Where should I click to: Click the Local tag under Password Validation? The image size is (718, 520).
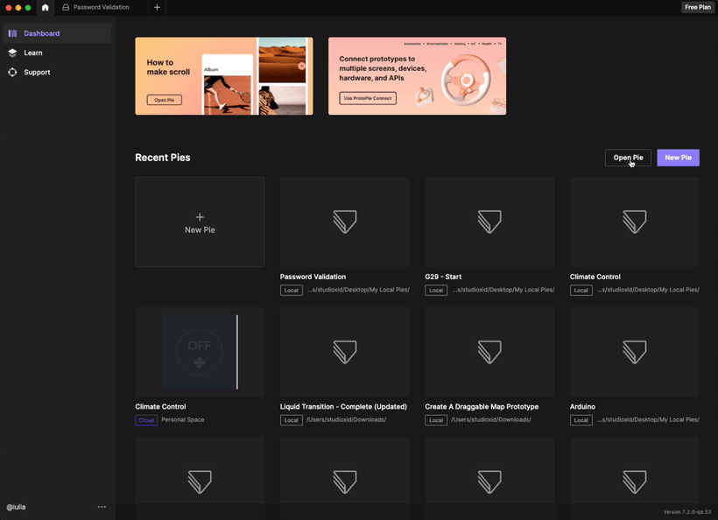292,291
